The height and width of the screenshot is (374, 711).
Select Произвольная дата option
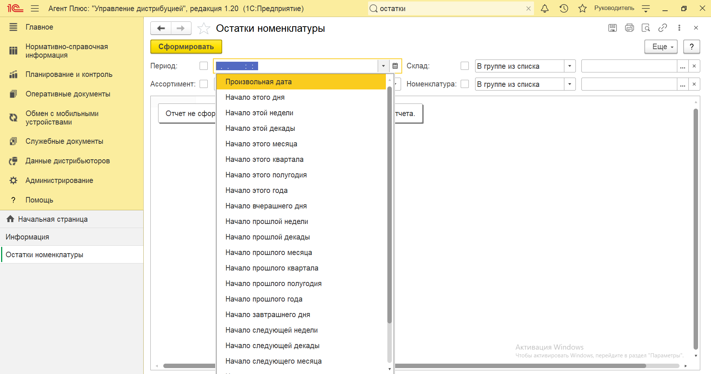coord(301,82)
